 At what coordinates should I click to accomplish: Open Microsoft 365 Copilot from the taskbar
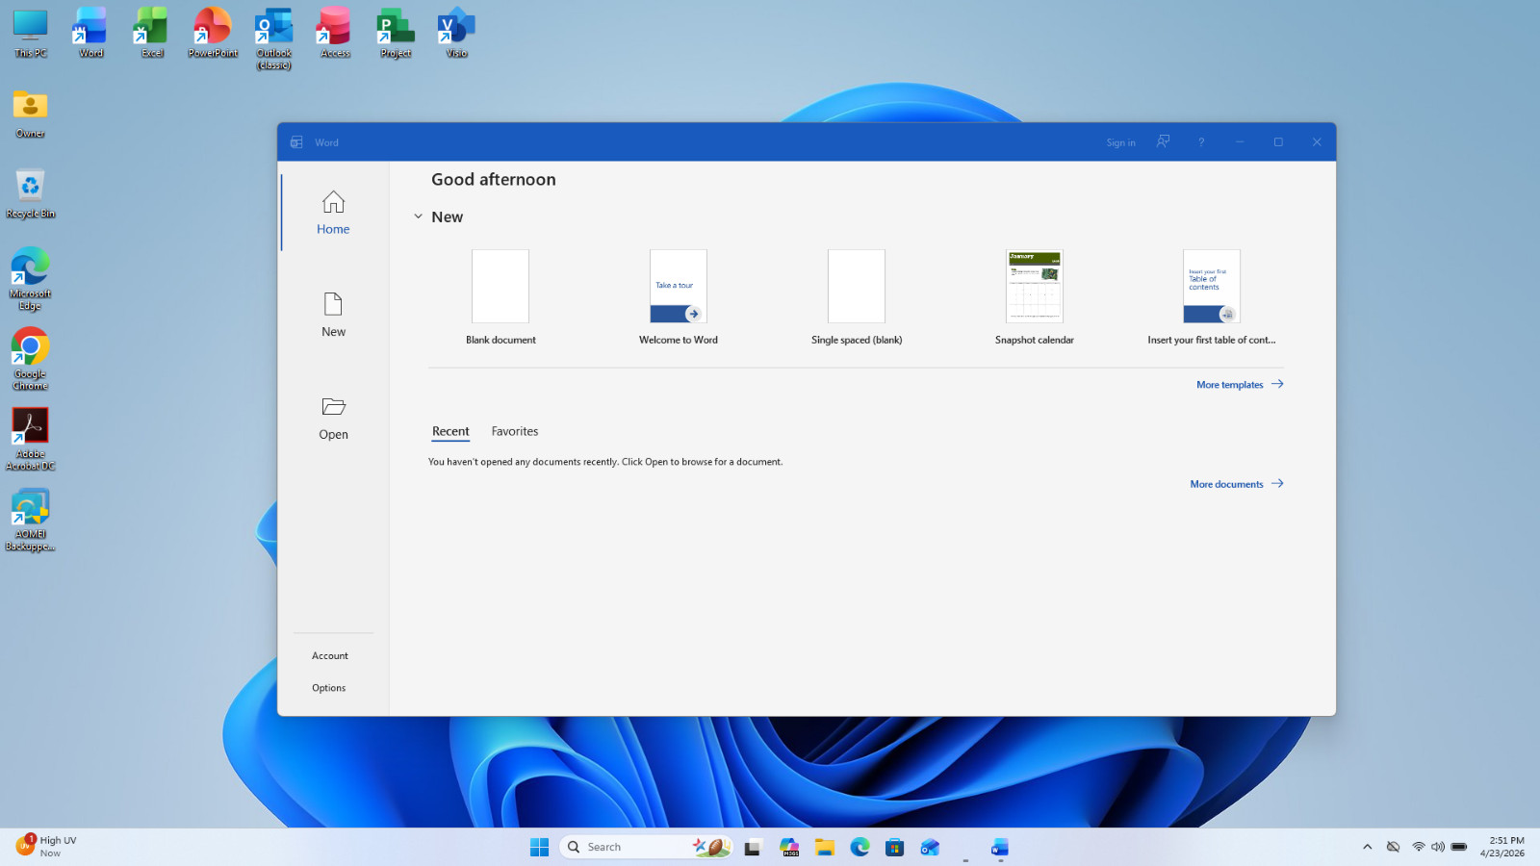coord(789,847)
